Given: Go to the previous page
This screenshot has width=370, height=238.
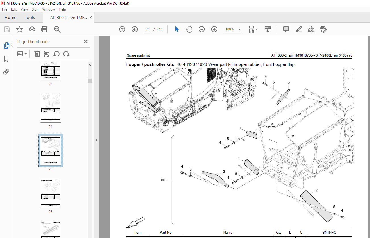Looking at the screenshot, I should pos(122,29).
